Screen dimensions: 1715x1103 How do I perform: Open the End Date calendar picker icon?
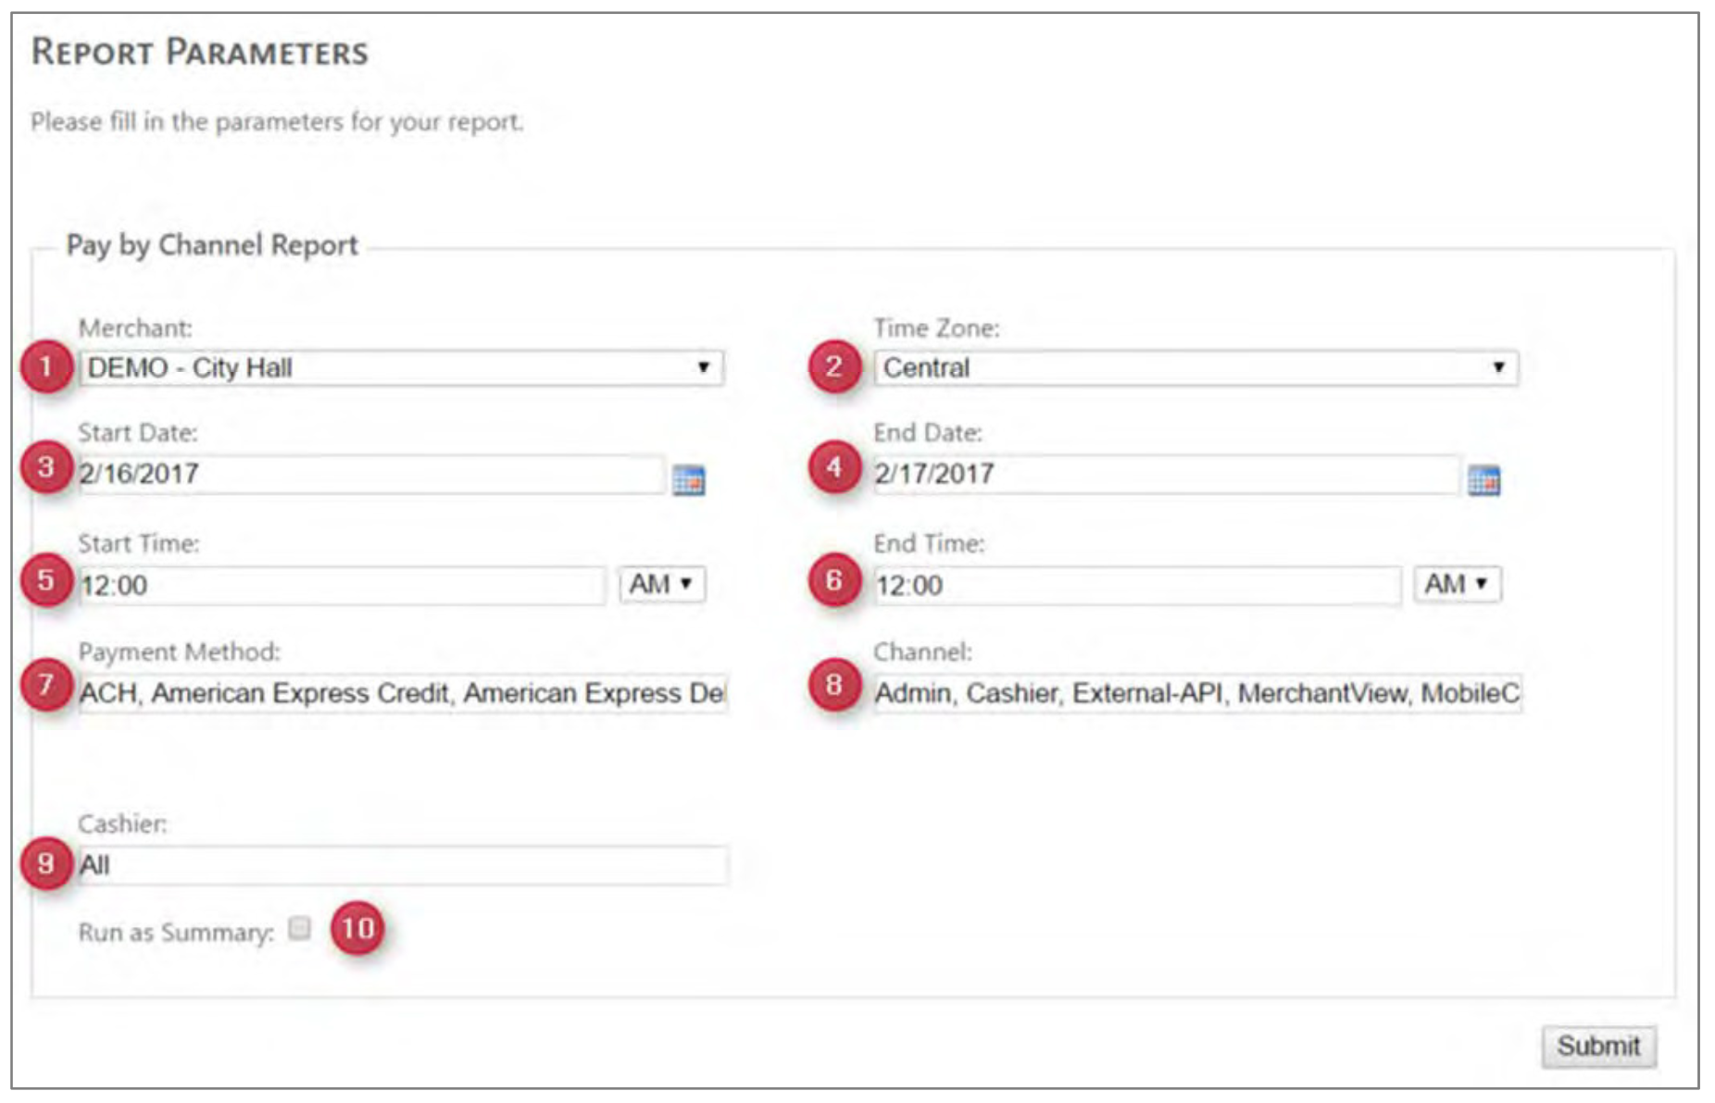pyautogui.click(x=1483, y=479)
